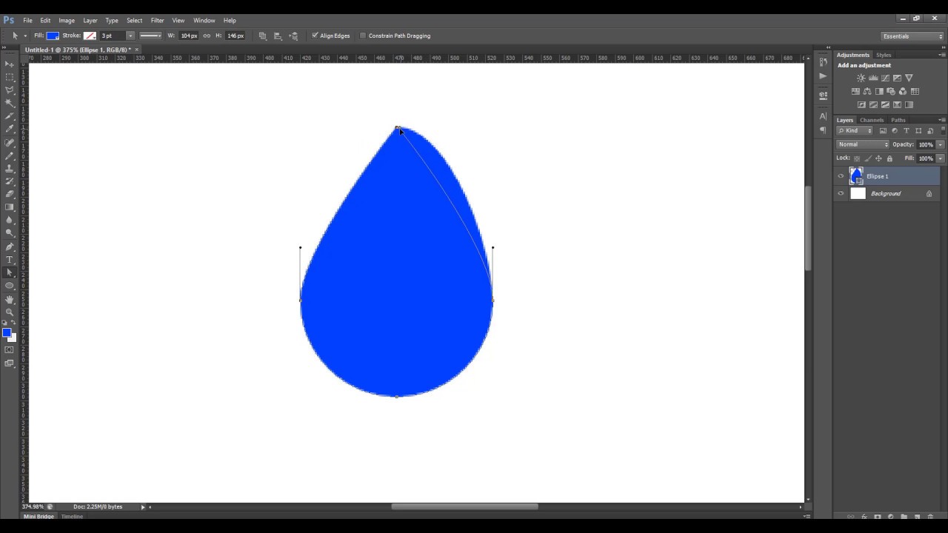Open the Essentials workspace dropdown
Screen dimensions: 948x533
(912, 36)
